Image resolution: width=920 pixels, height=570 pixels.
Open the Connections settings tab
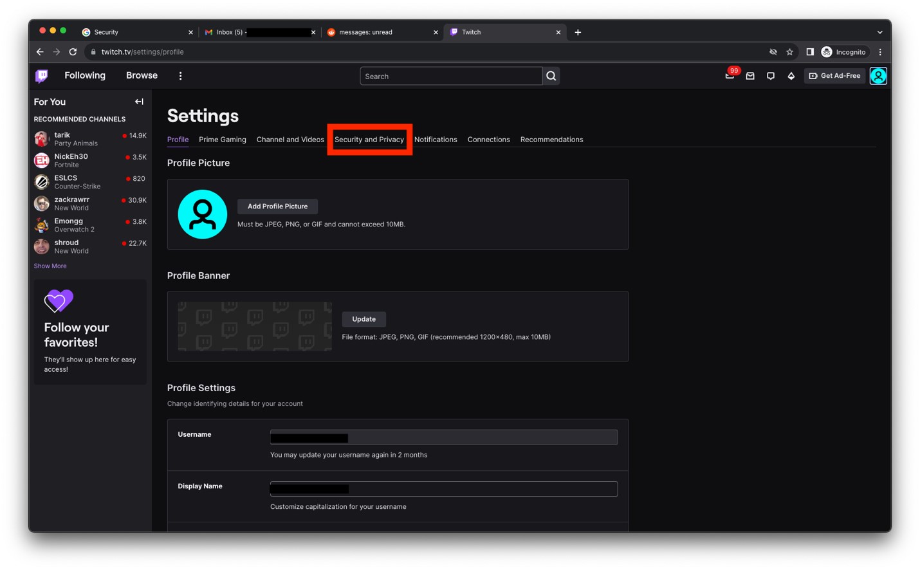(x=488, y=140)
